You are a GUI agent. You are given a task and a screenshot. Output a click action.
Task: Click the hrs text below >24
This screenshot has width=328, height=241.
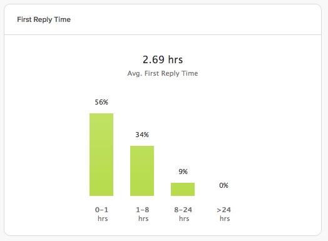coord(225,218)
